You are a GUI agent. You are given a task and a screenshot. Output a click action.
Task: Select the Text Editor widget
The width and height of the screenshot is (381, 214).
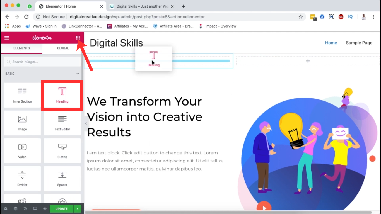click(x=62, y=123)
